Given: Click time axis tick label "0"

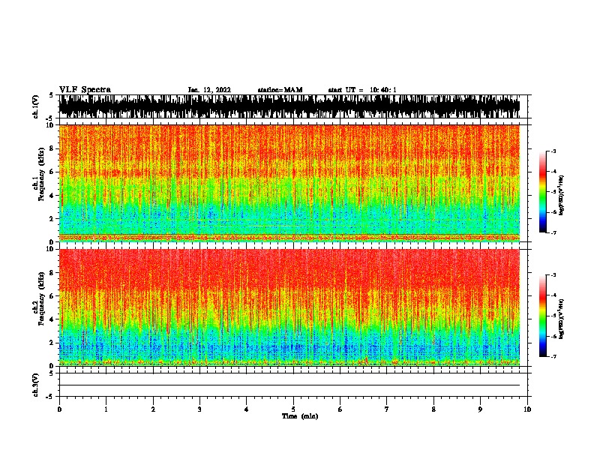Looking at the screenshot, I should click(x=59, y=409).
